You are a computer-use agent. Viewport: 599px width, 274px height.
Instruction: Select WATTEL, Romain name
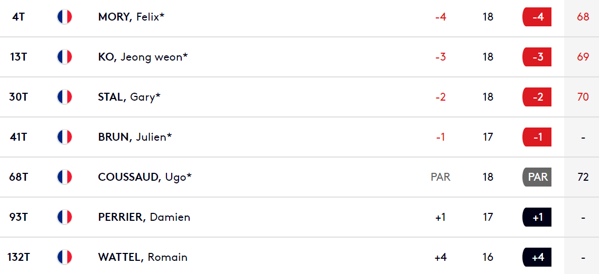143,257
